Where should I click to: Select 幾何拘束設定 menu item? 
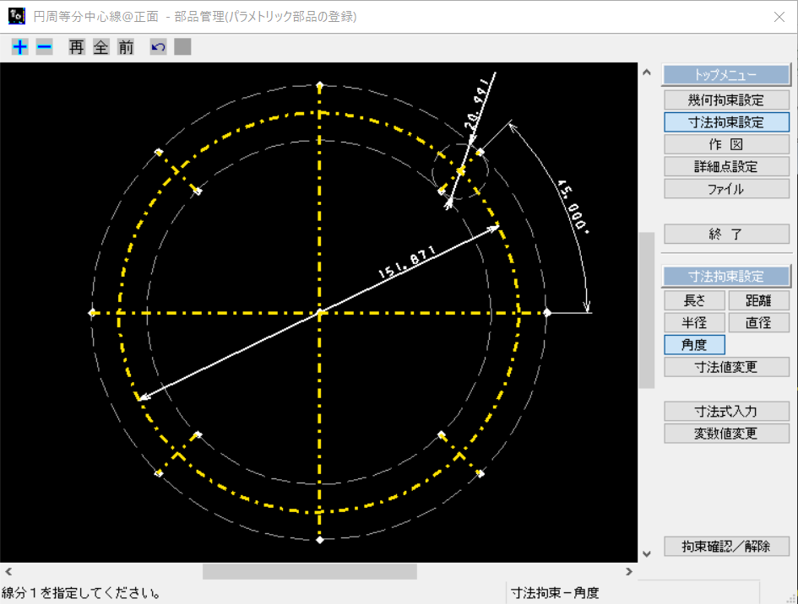point(726,100)
